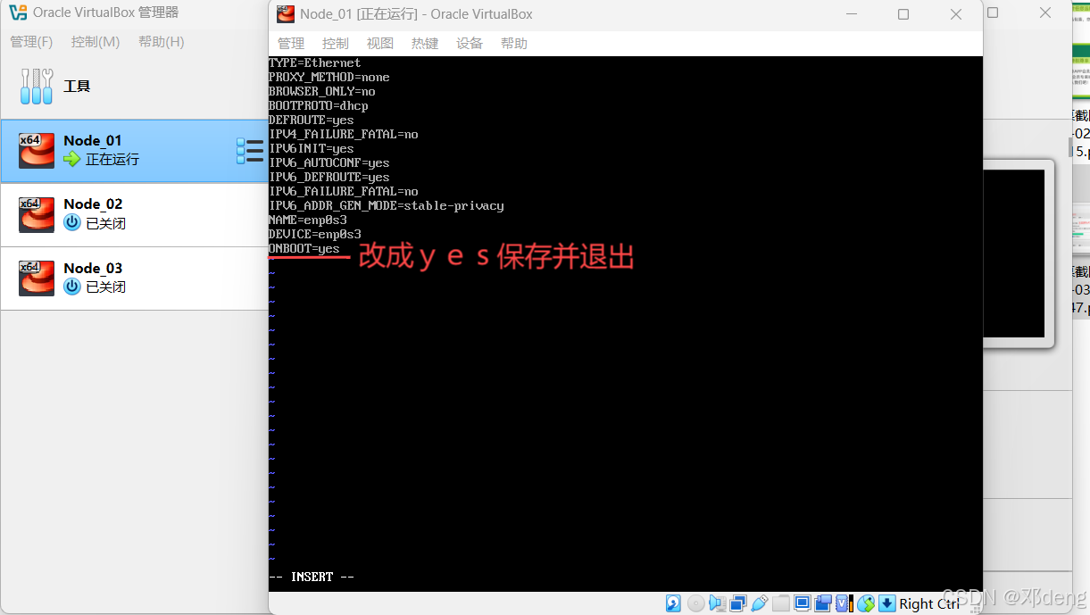Minimize the Node_01 VirtualBox window

851,14
